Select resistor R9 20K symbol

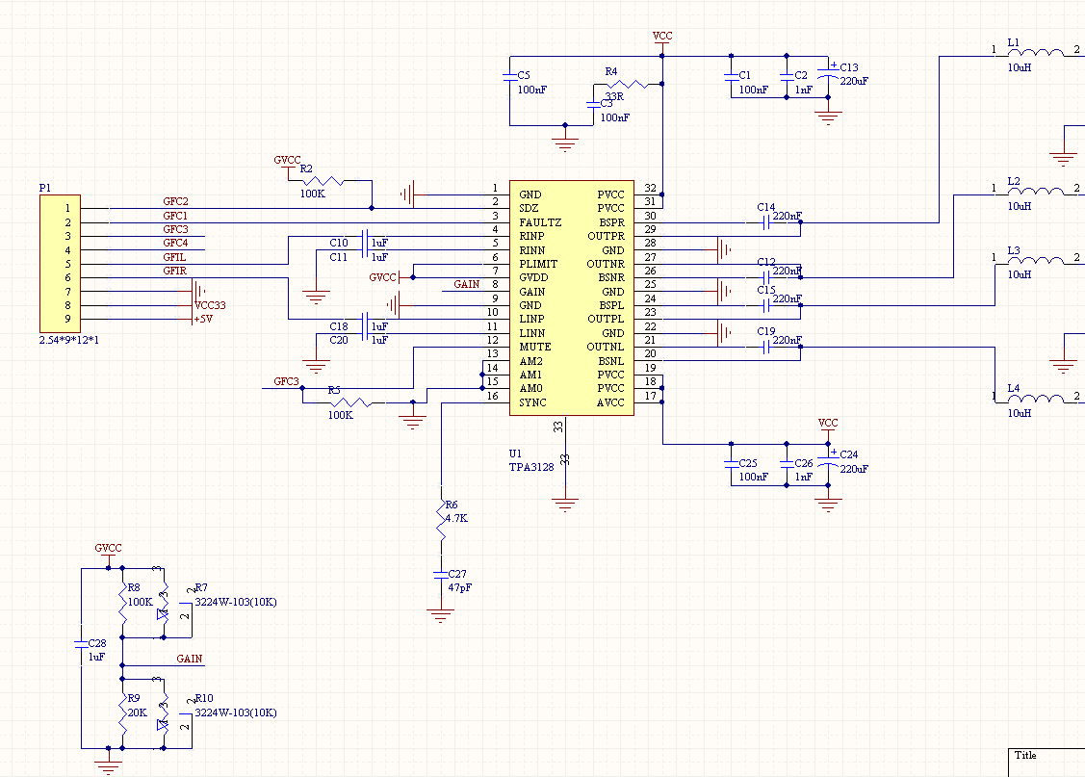point(122,713)
